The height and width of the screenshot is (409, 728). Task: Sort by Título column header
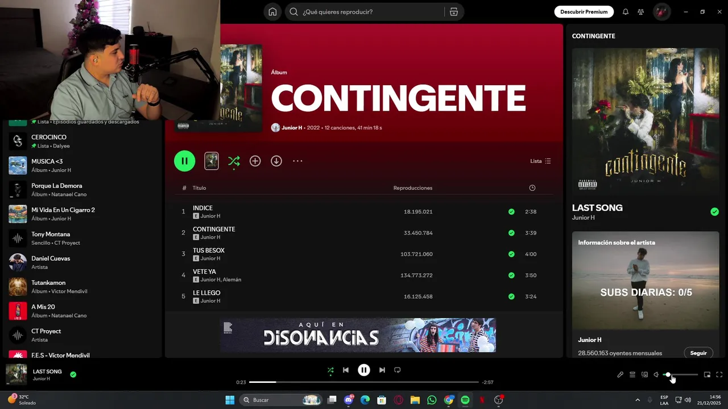coord(199,188)
